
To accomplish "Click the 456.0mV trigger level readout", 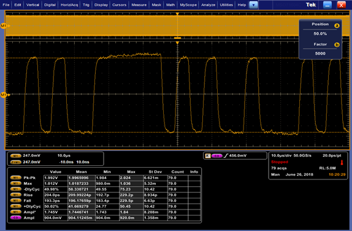I will pyautogui.click(x=238, y=155).
